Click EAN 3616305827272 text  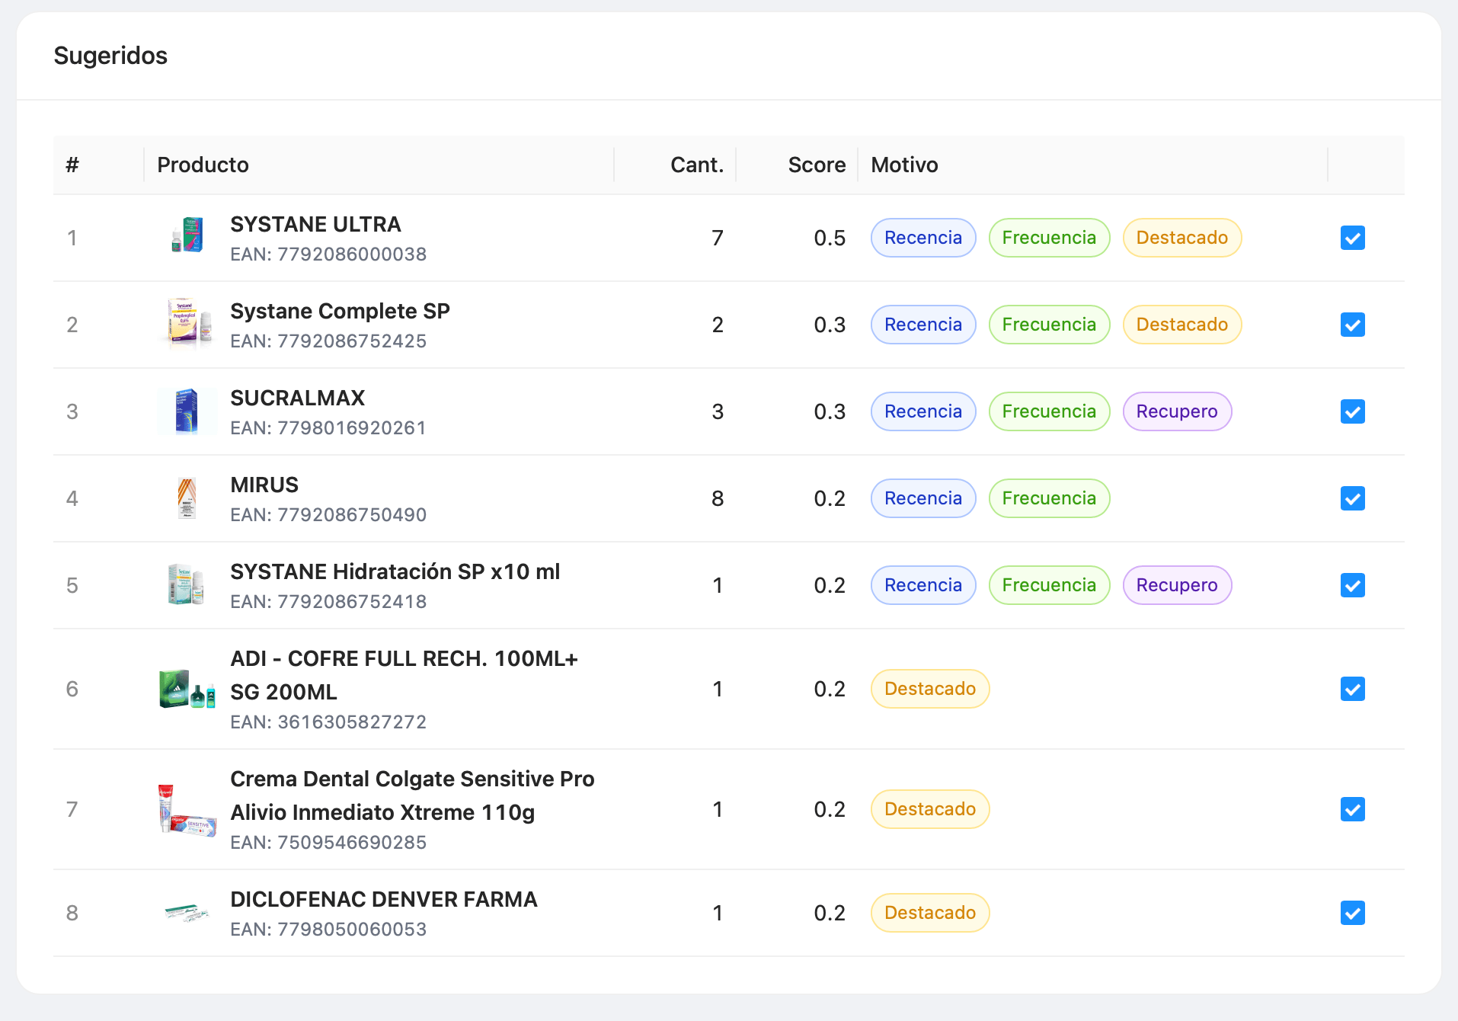[x=328, y=722]
